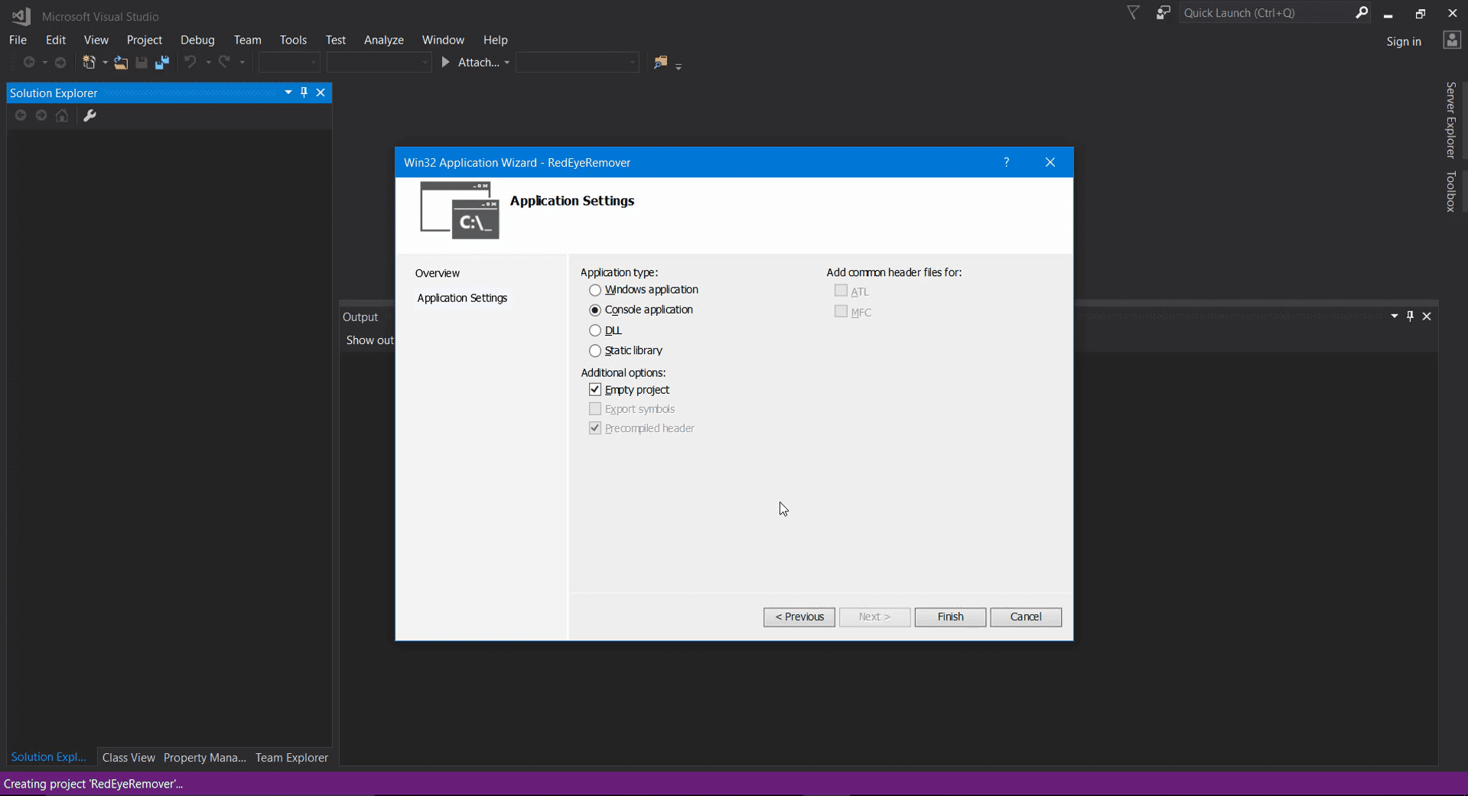
Task: Uncheck the Empty project checkbox
Action: 595,389
